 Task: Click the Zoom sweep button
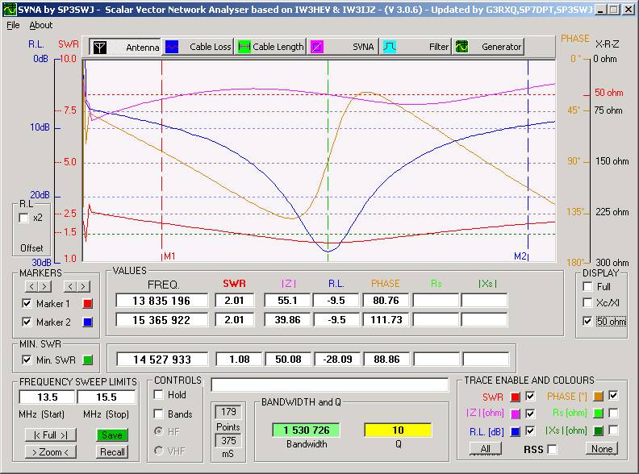(x=50, y=451)
